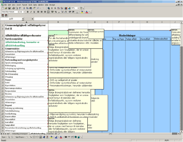The width and height of the screenshot is (183, 142).
Task: Click the AutoSum sigma icon
Action: (52, 8)
